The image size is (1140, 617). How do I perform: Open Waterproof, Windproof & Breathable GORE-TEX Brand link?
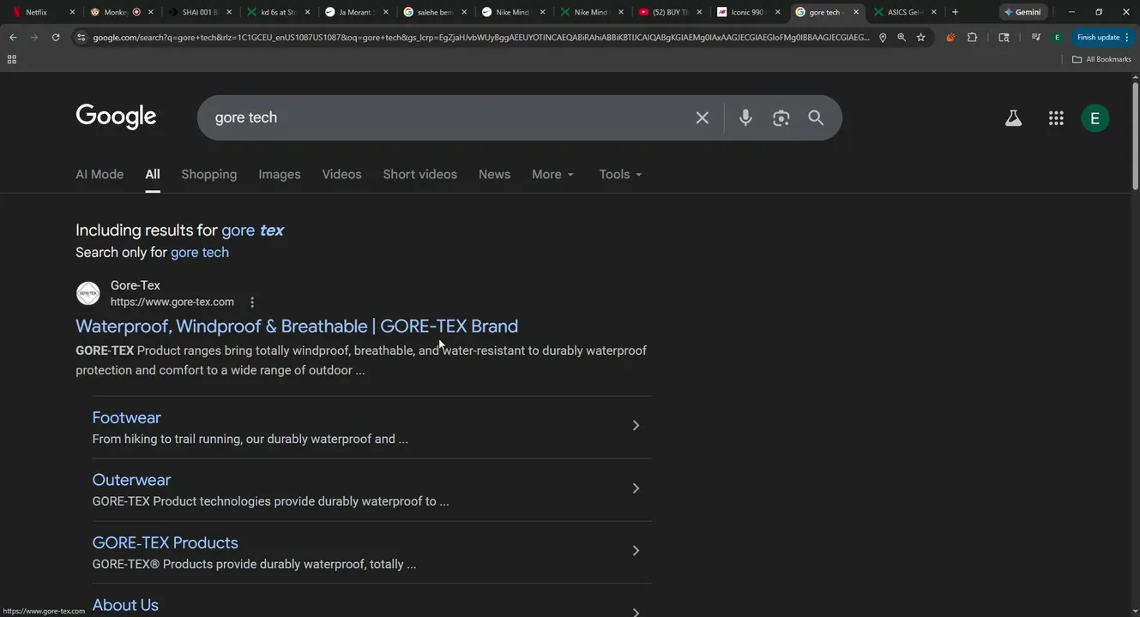[x=297, y=326]
